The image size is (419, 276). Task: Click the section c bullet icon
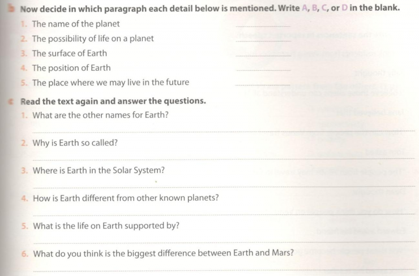pos(11,102)
